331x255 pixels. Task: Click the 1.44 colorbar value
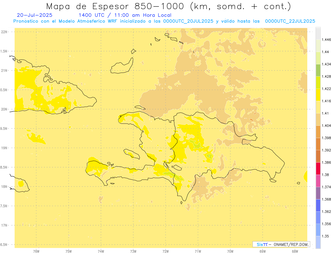tap(325, 52)
